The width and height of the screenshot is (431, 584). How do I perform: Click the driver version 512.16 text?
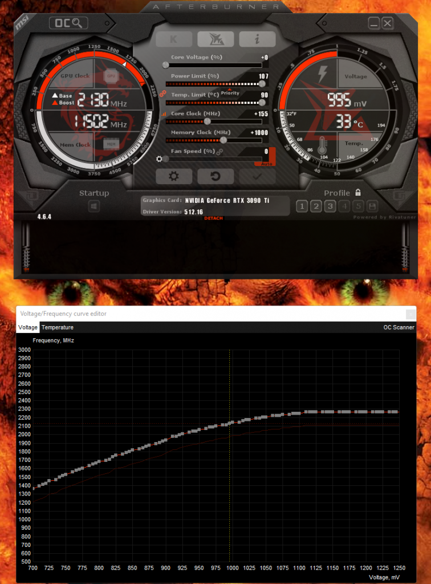click(193, 212)
